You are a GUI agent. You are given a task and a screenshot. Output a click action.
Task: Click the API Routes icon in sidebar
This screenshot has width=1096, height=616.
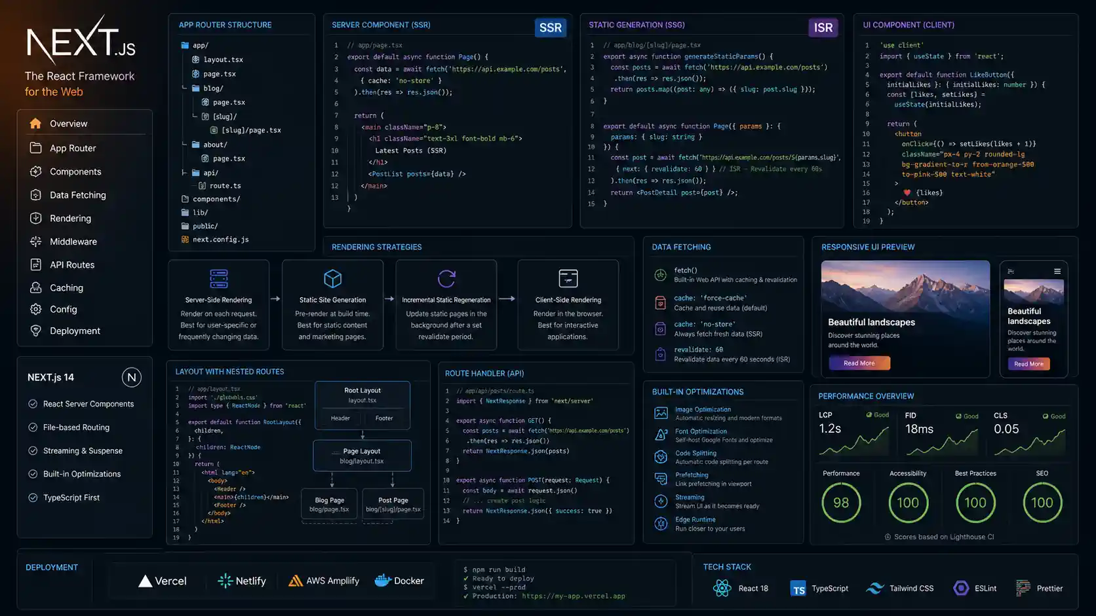tap(35, 264)
